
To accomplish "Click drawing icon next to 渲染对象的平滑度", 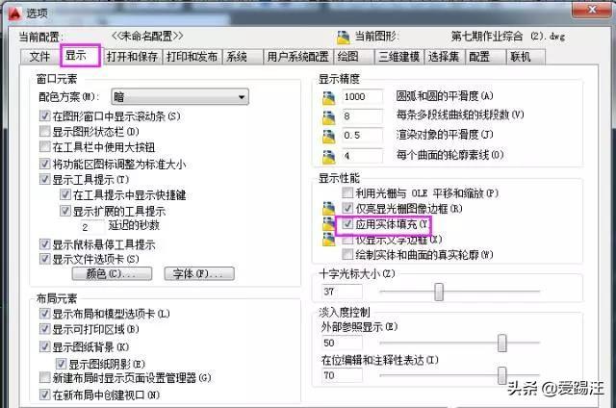I will tap(329, 137).
